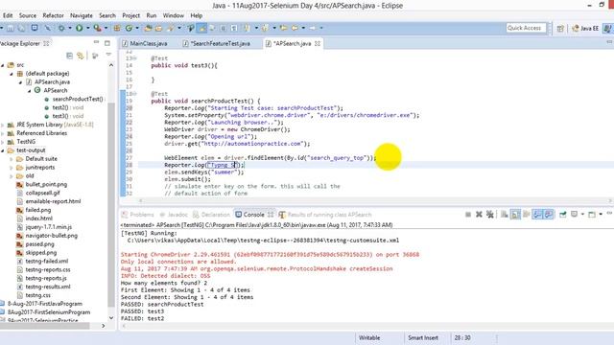Screen dimensions: 614x345
Task: Click Package Explorer horizontal scrollbar right arrow
Action: 104,326
